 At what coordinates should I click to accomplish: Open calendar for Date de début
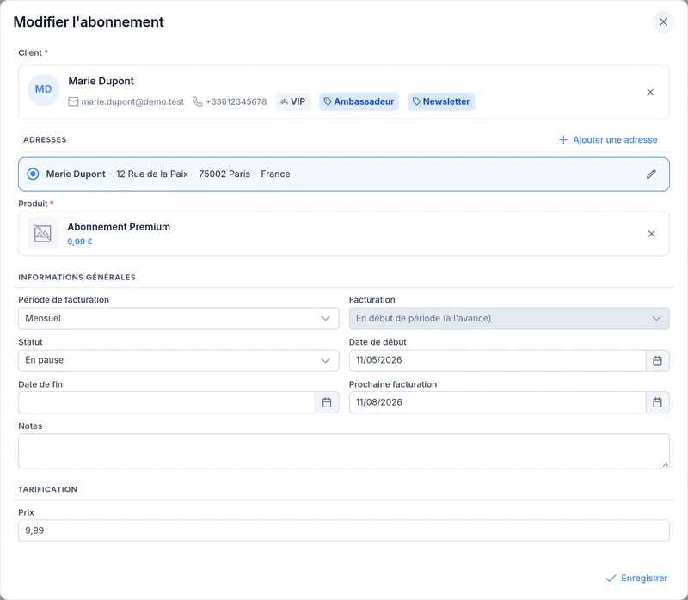pyautogui.click(x=657, y=360)
